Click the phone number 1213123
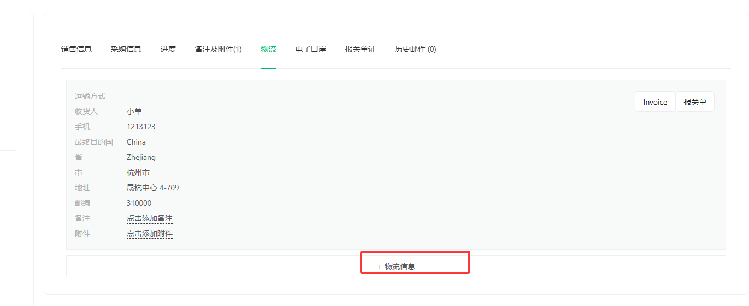The width and height of the screenshot is (749, 306). coord(141,127)
